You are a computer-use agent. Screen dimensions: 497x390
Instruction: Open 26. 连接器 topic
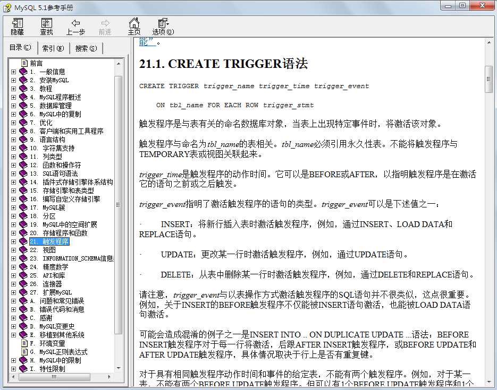(x=46, y=284)
